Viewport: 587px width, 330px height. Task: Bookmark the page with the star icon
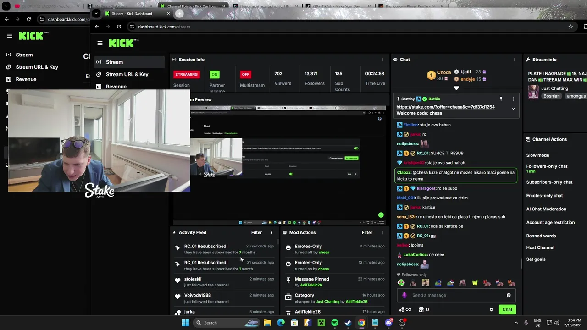click(x=570, y=27)
